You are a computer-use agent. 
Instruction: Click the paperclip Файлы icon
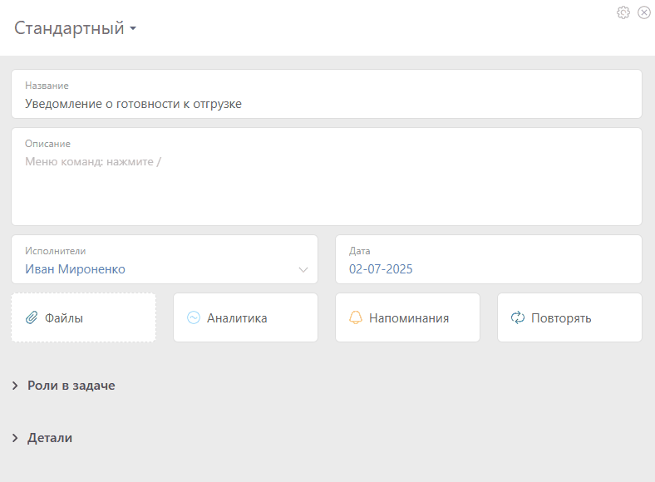tap(32, 317)
